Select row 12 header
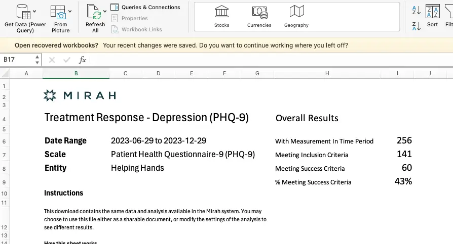Image resolution: width=453 pixels, height=244 pixels. point(5,219)
